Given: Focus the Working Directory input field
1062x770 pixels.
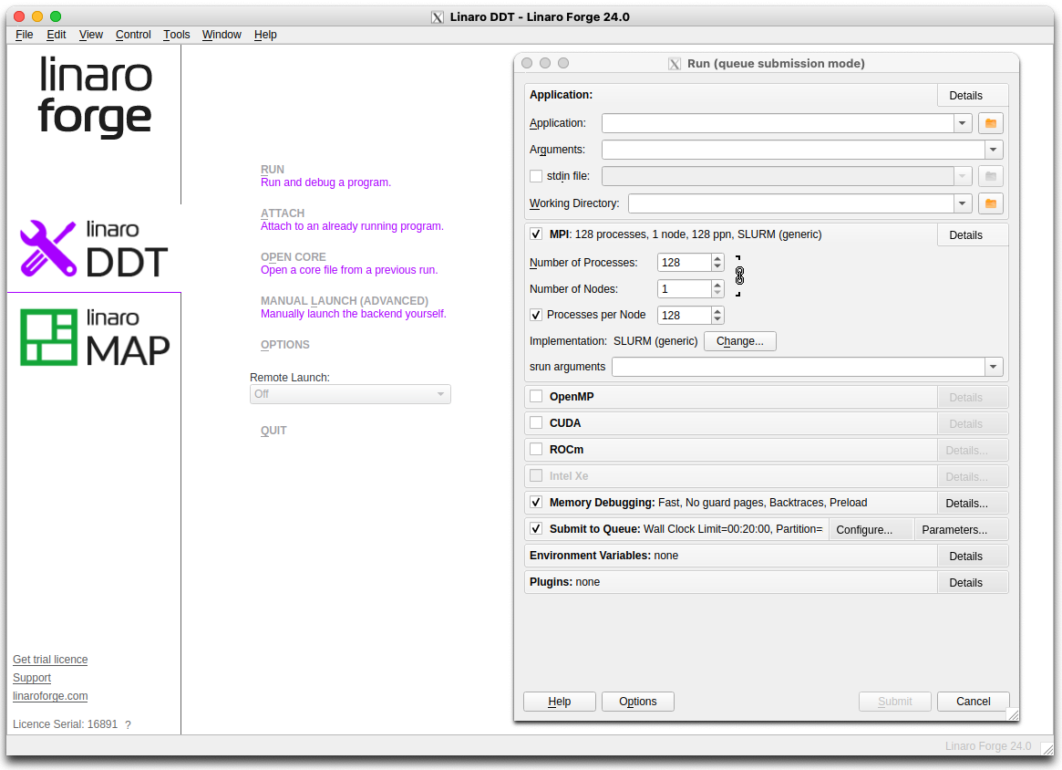Looking at the screenshot, I should pyautogui.click(x=791, y=203).
